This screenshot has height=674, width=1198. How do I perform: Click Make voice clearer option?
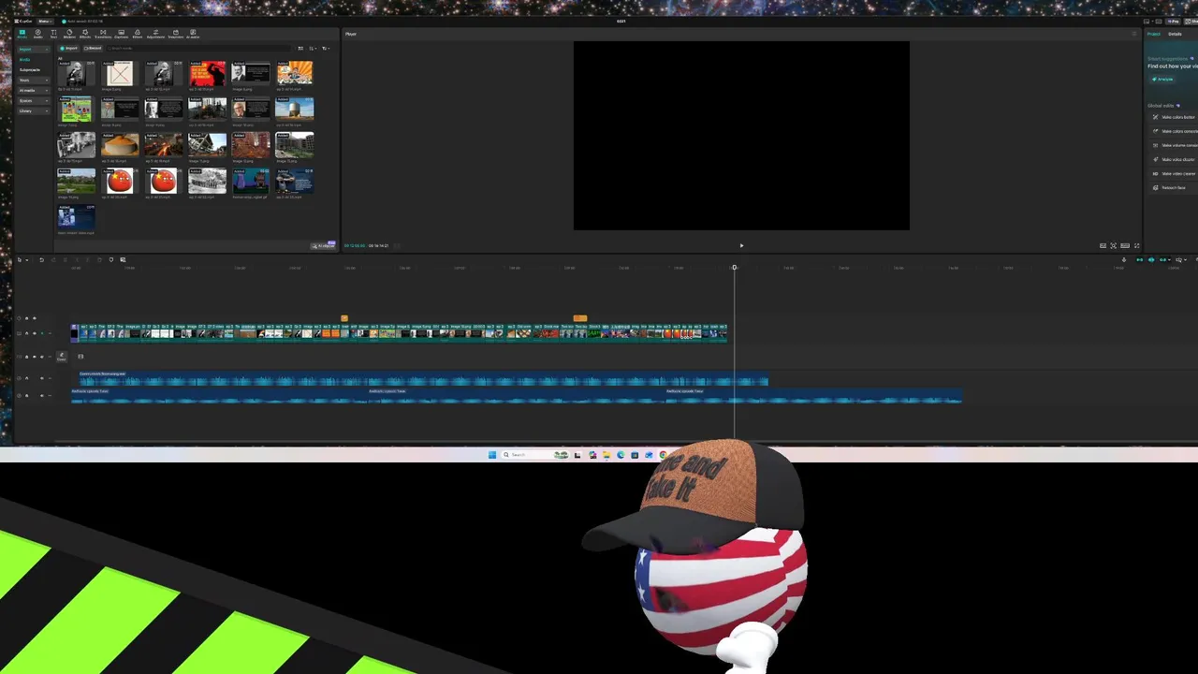click(1174, 159)
